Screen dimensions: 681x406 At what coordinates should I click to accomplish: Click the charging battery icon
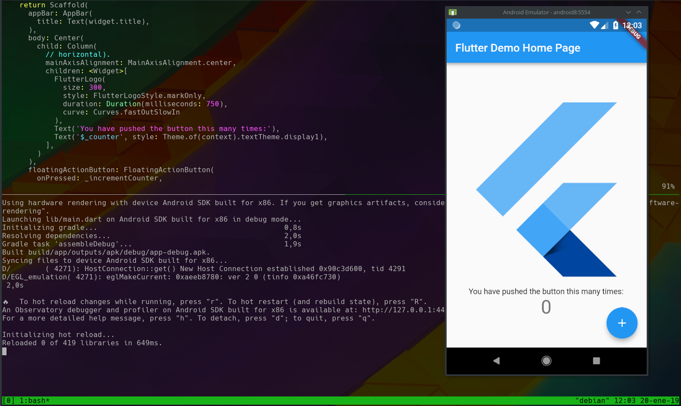tap(615, 26)
